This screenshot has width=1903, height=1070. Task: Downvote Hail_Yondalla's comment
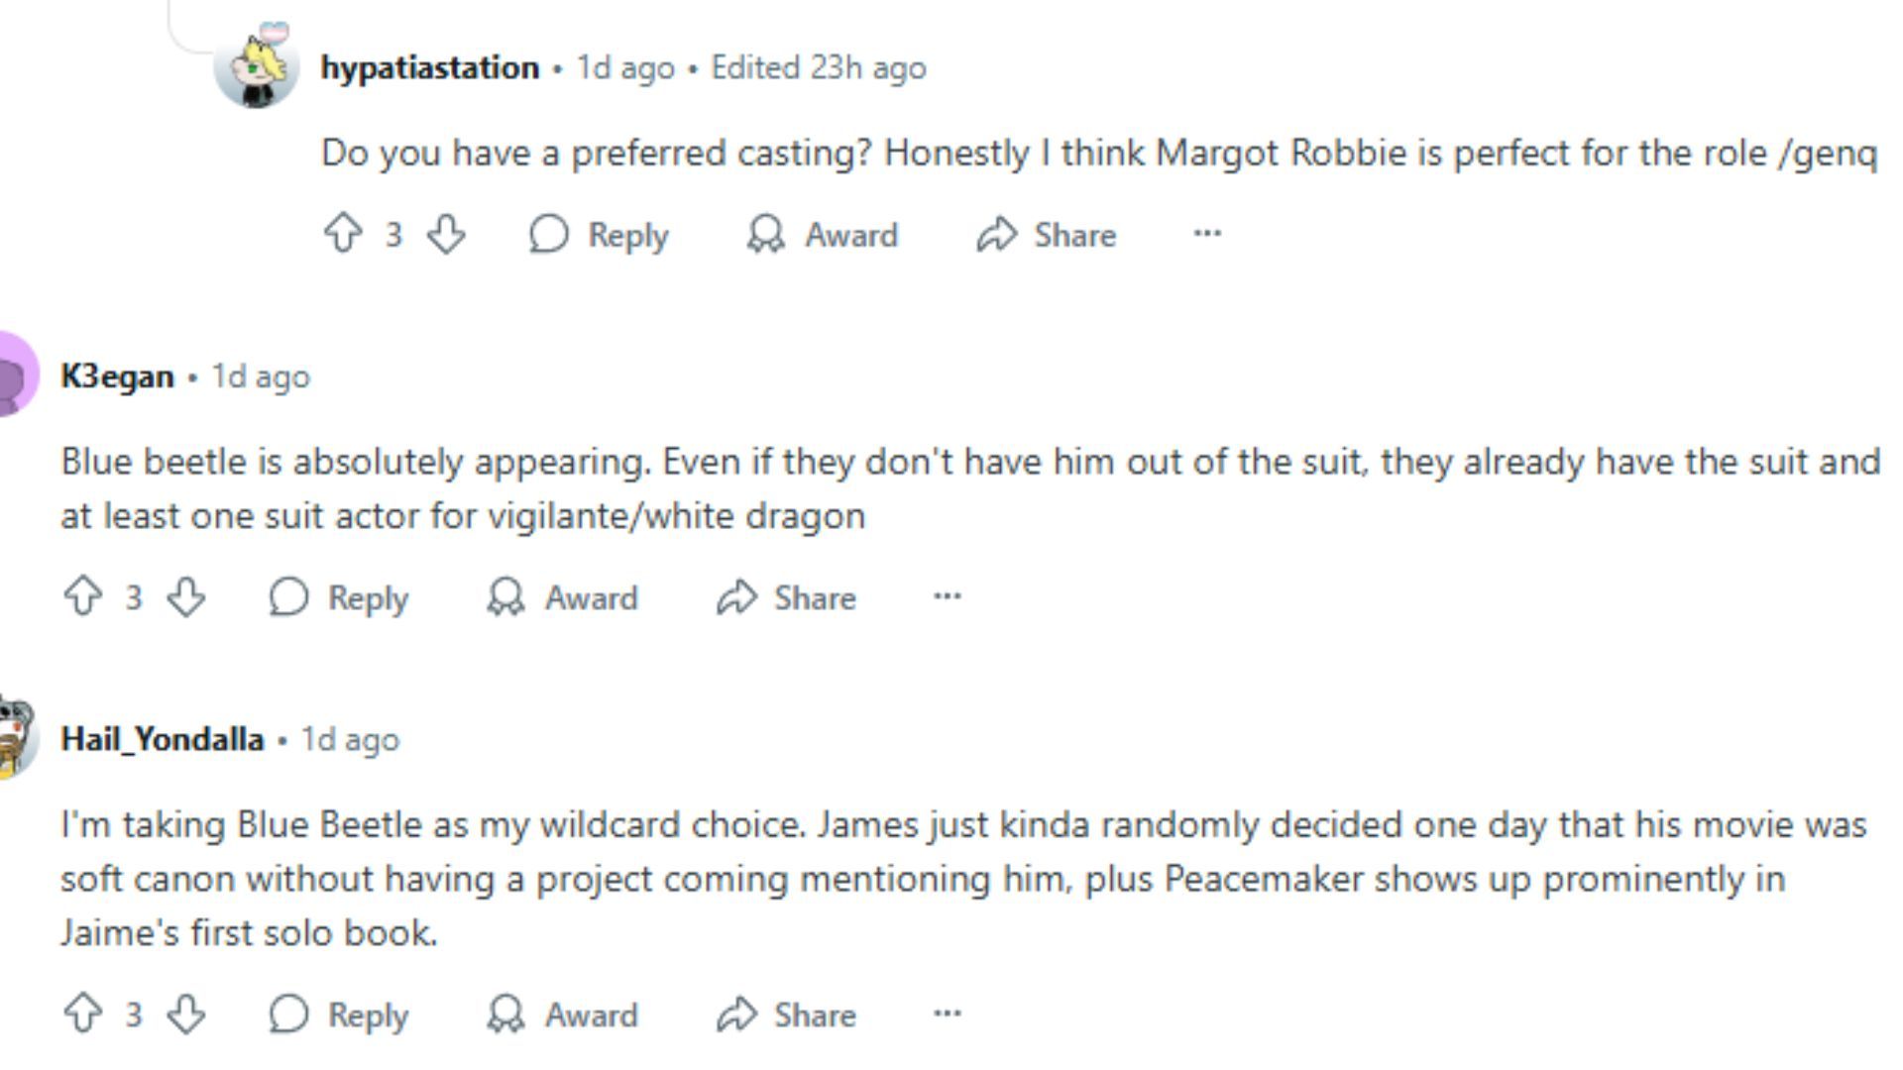click(186, 1015)
